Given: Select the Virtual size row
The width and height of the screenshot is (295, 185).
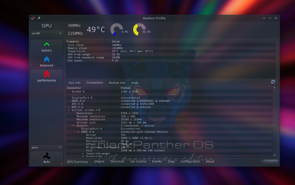Looking at the screenshot, I should point(169,123).
